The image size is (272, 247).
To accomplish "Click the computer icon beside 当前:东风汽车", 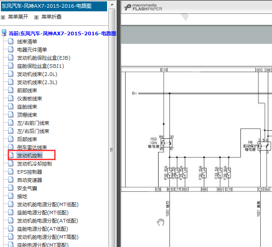I will (4, 33).
